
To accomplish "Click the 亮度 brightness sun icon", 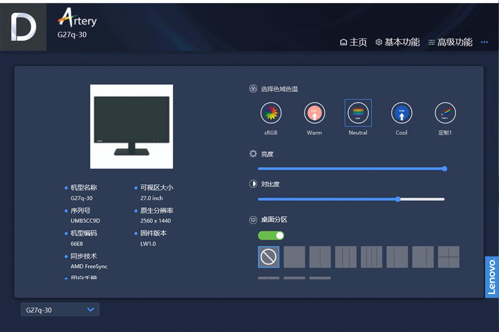I will pyautogui.click(x=253, y=154).
